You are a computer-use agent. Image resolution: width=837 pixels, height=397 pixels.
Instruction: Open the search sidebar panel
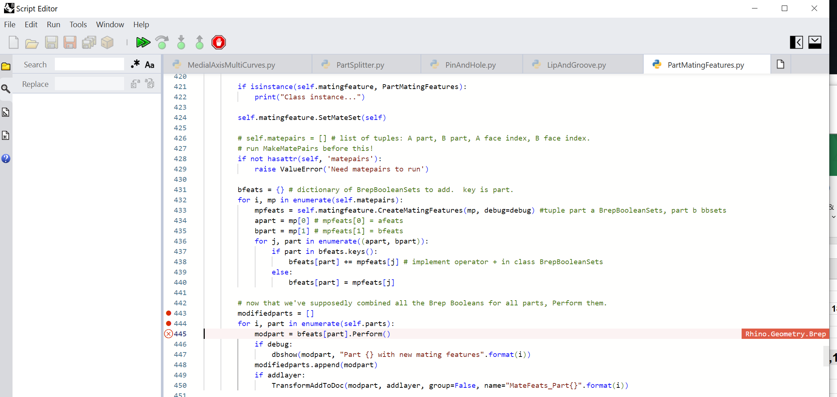6,88
